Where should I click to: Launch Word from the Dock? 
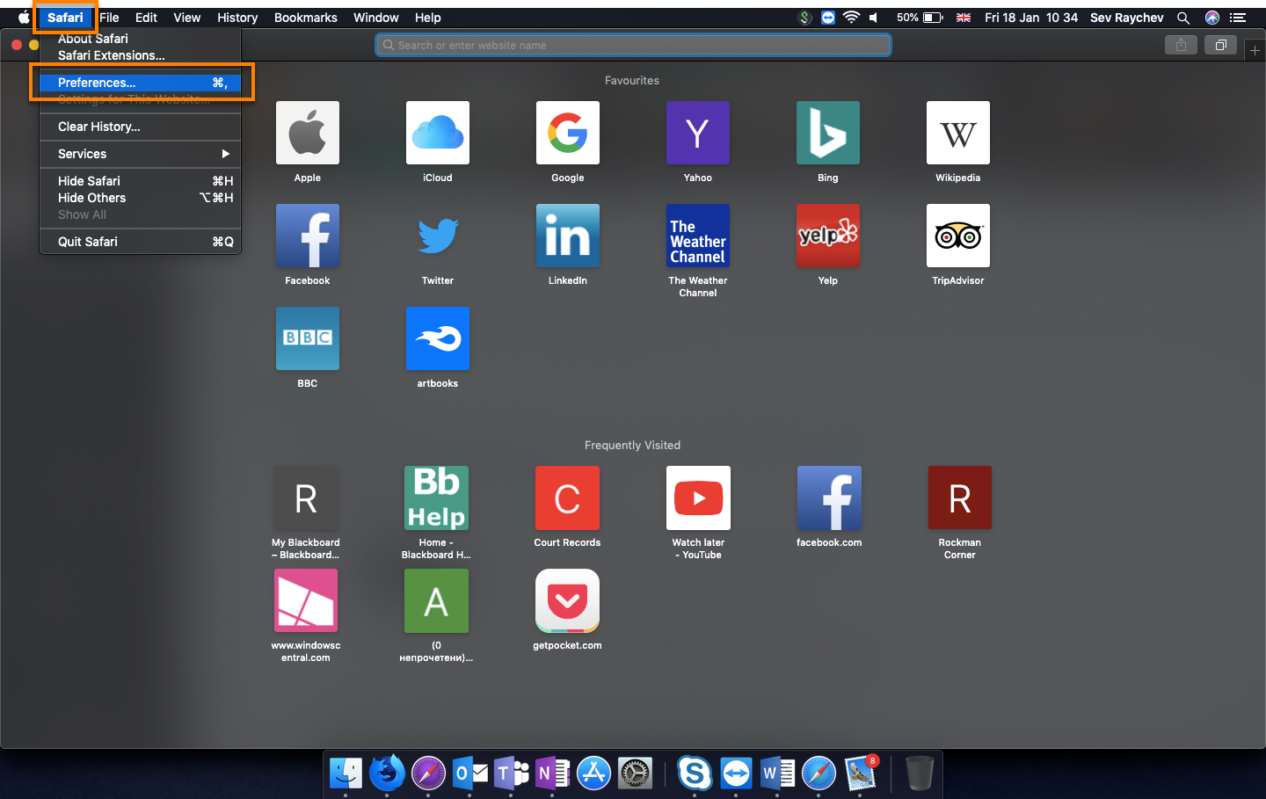[x=777, y=774]
